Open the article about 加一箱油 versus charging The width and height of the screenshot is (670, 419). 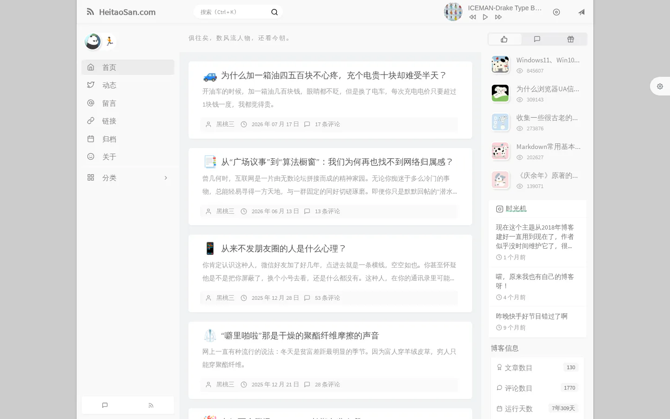point(334,75)
